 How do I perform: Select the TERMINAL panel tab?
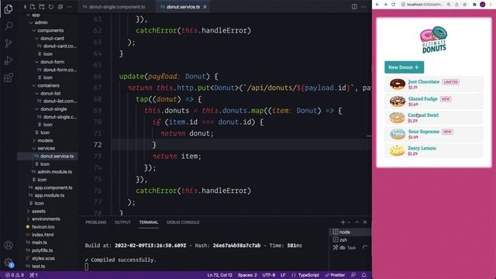(x=149, y=222)
